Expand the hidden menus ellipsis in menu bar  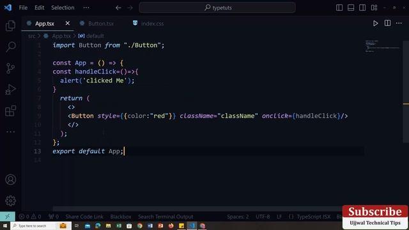86,8
